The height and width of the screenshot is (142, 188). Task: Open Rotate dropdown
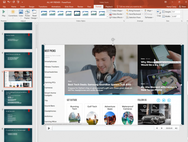point(149,17)
